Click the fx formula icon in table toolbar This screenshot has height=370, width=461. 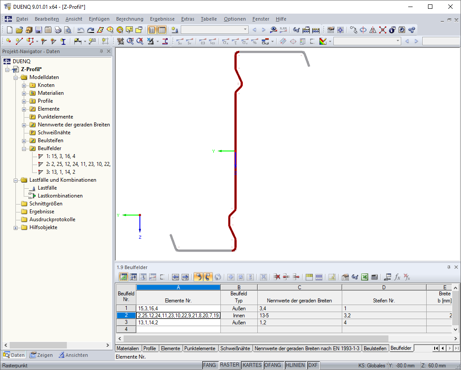pyautogui.click(x=397, y=277)
